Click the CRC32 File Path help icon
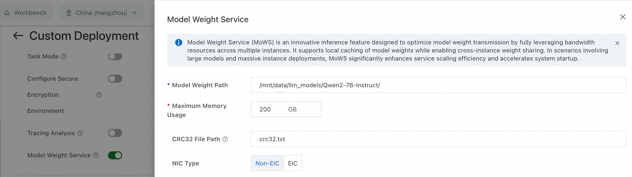Screen dimensions: 632x177 [x=225, y=139]
